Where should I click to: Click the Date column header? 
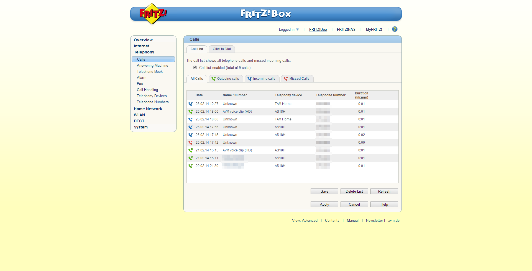(x=199, y=95)
